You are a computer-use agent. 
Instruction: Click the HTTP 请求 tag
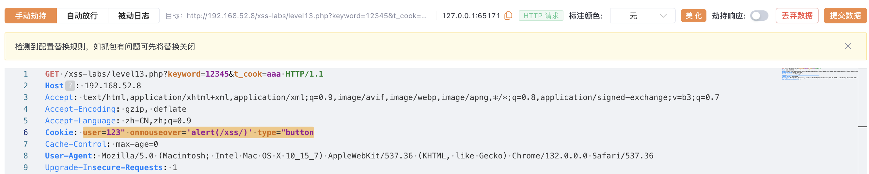(541, 16)
